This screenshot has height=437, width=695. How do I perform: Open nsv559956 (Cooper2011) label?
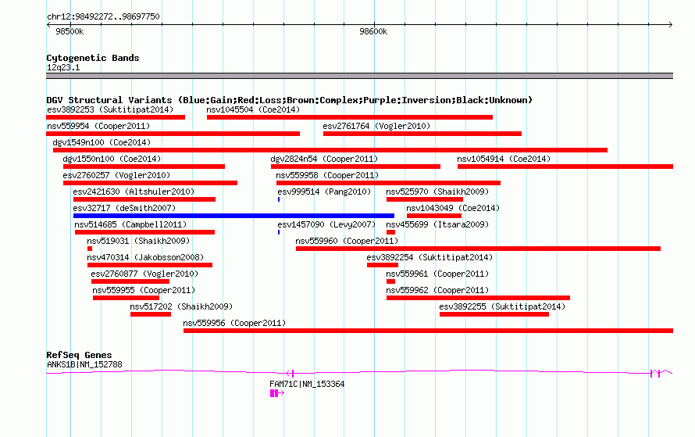pyautogui.click(x=234, y=323)
